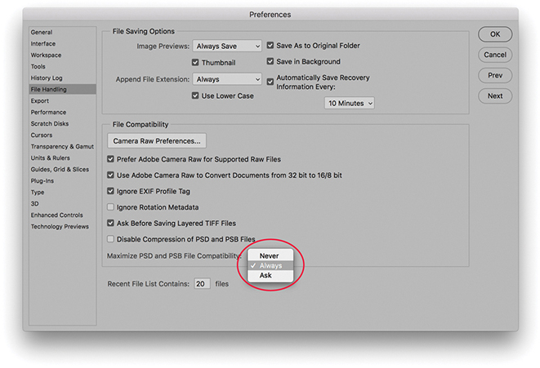540x368 pixels.
Task: Uncheck Ignore EXIF Profile Tag
Action: pyautogui.click(x=110, y=191)
